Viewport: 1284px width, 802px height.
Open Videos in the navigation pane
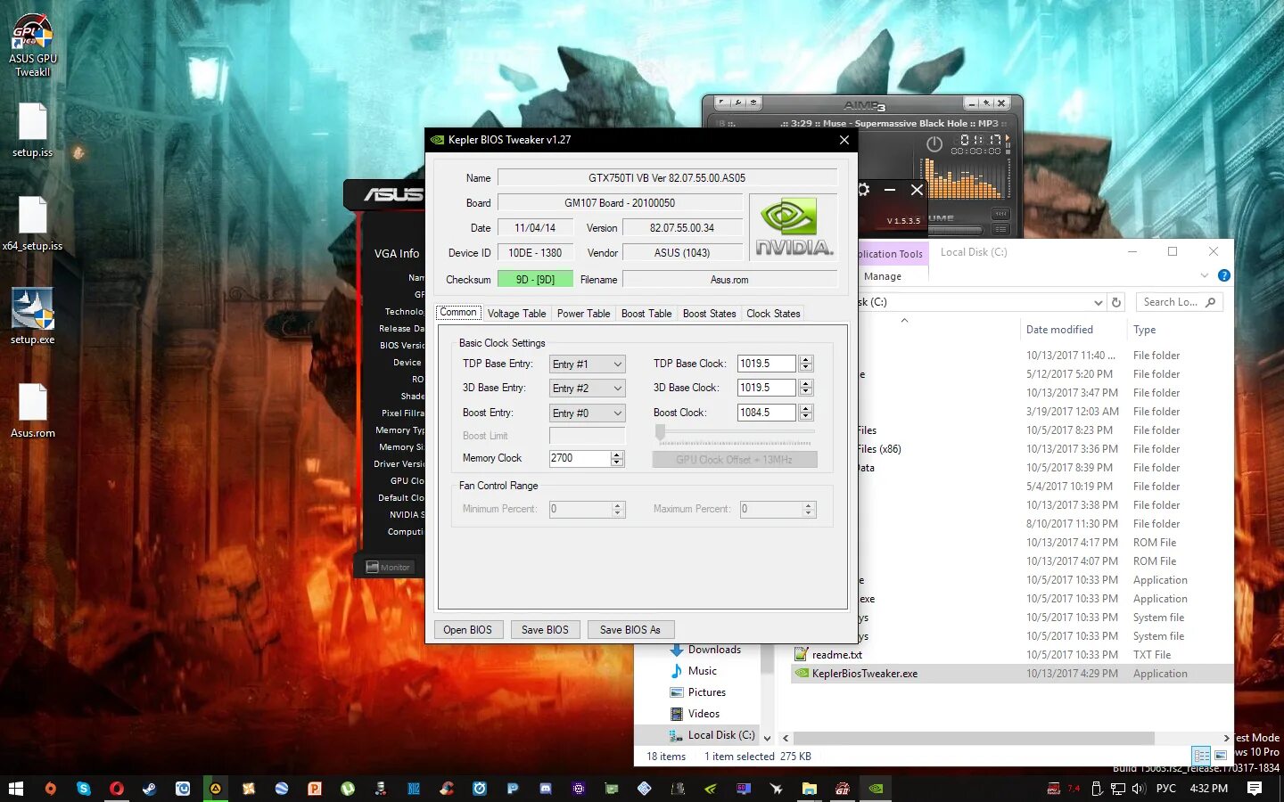[704, 714]
